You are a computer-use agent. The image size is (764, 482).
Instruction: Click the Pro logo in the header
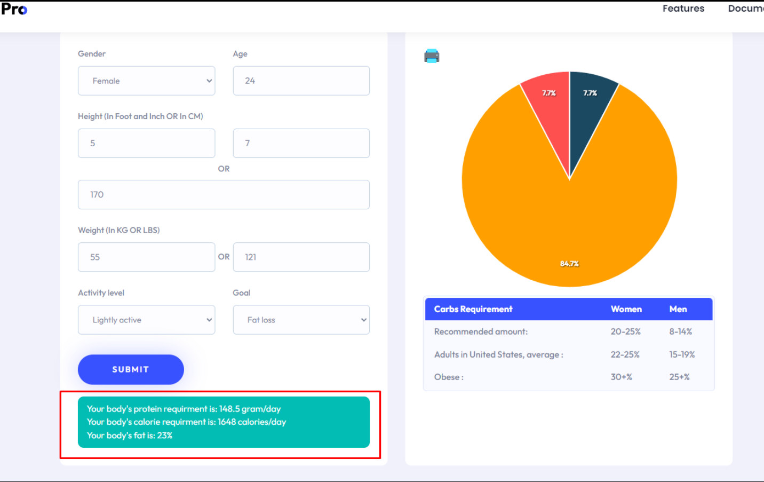tap(14, 9)
